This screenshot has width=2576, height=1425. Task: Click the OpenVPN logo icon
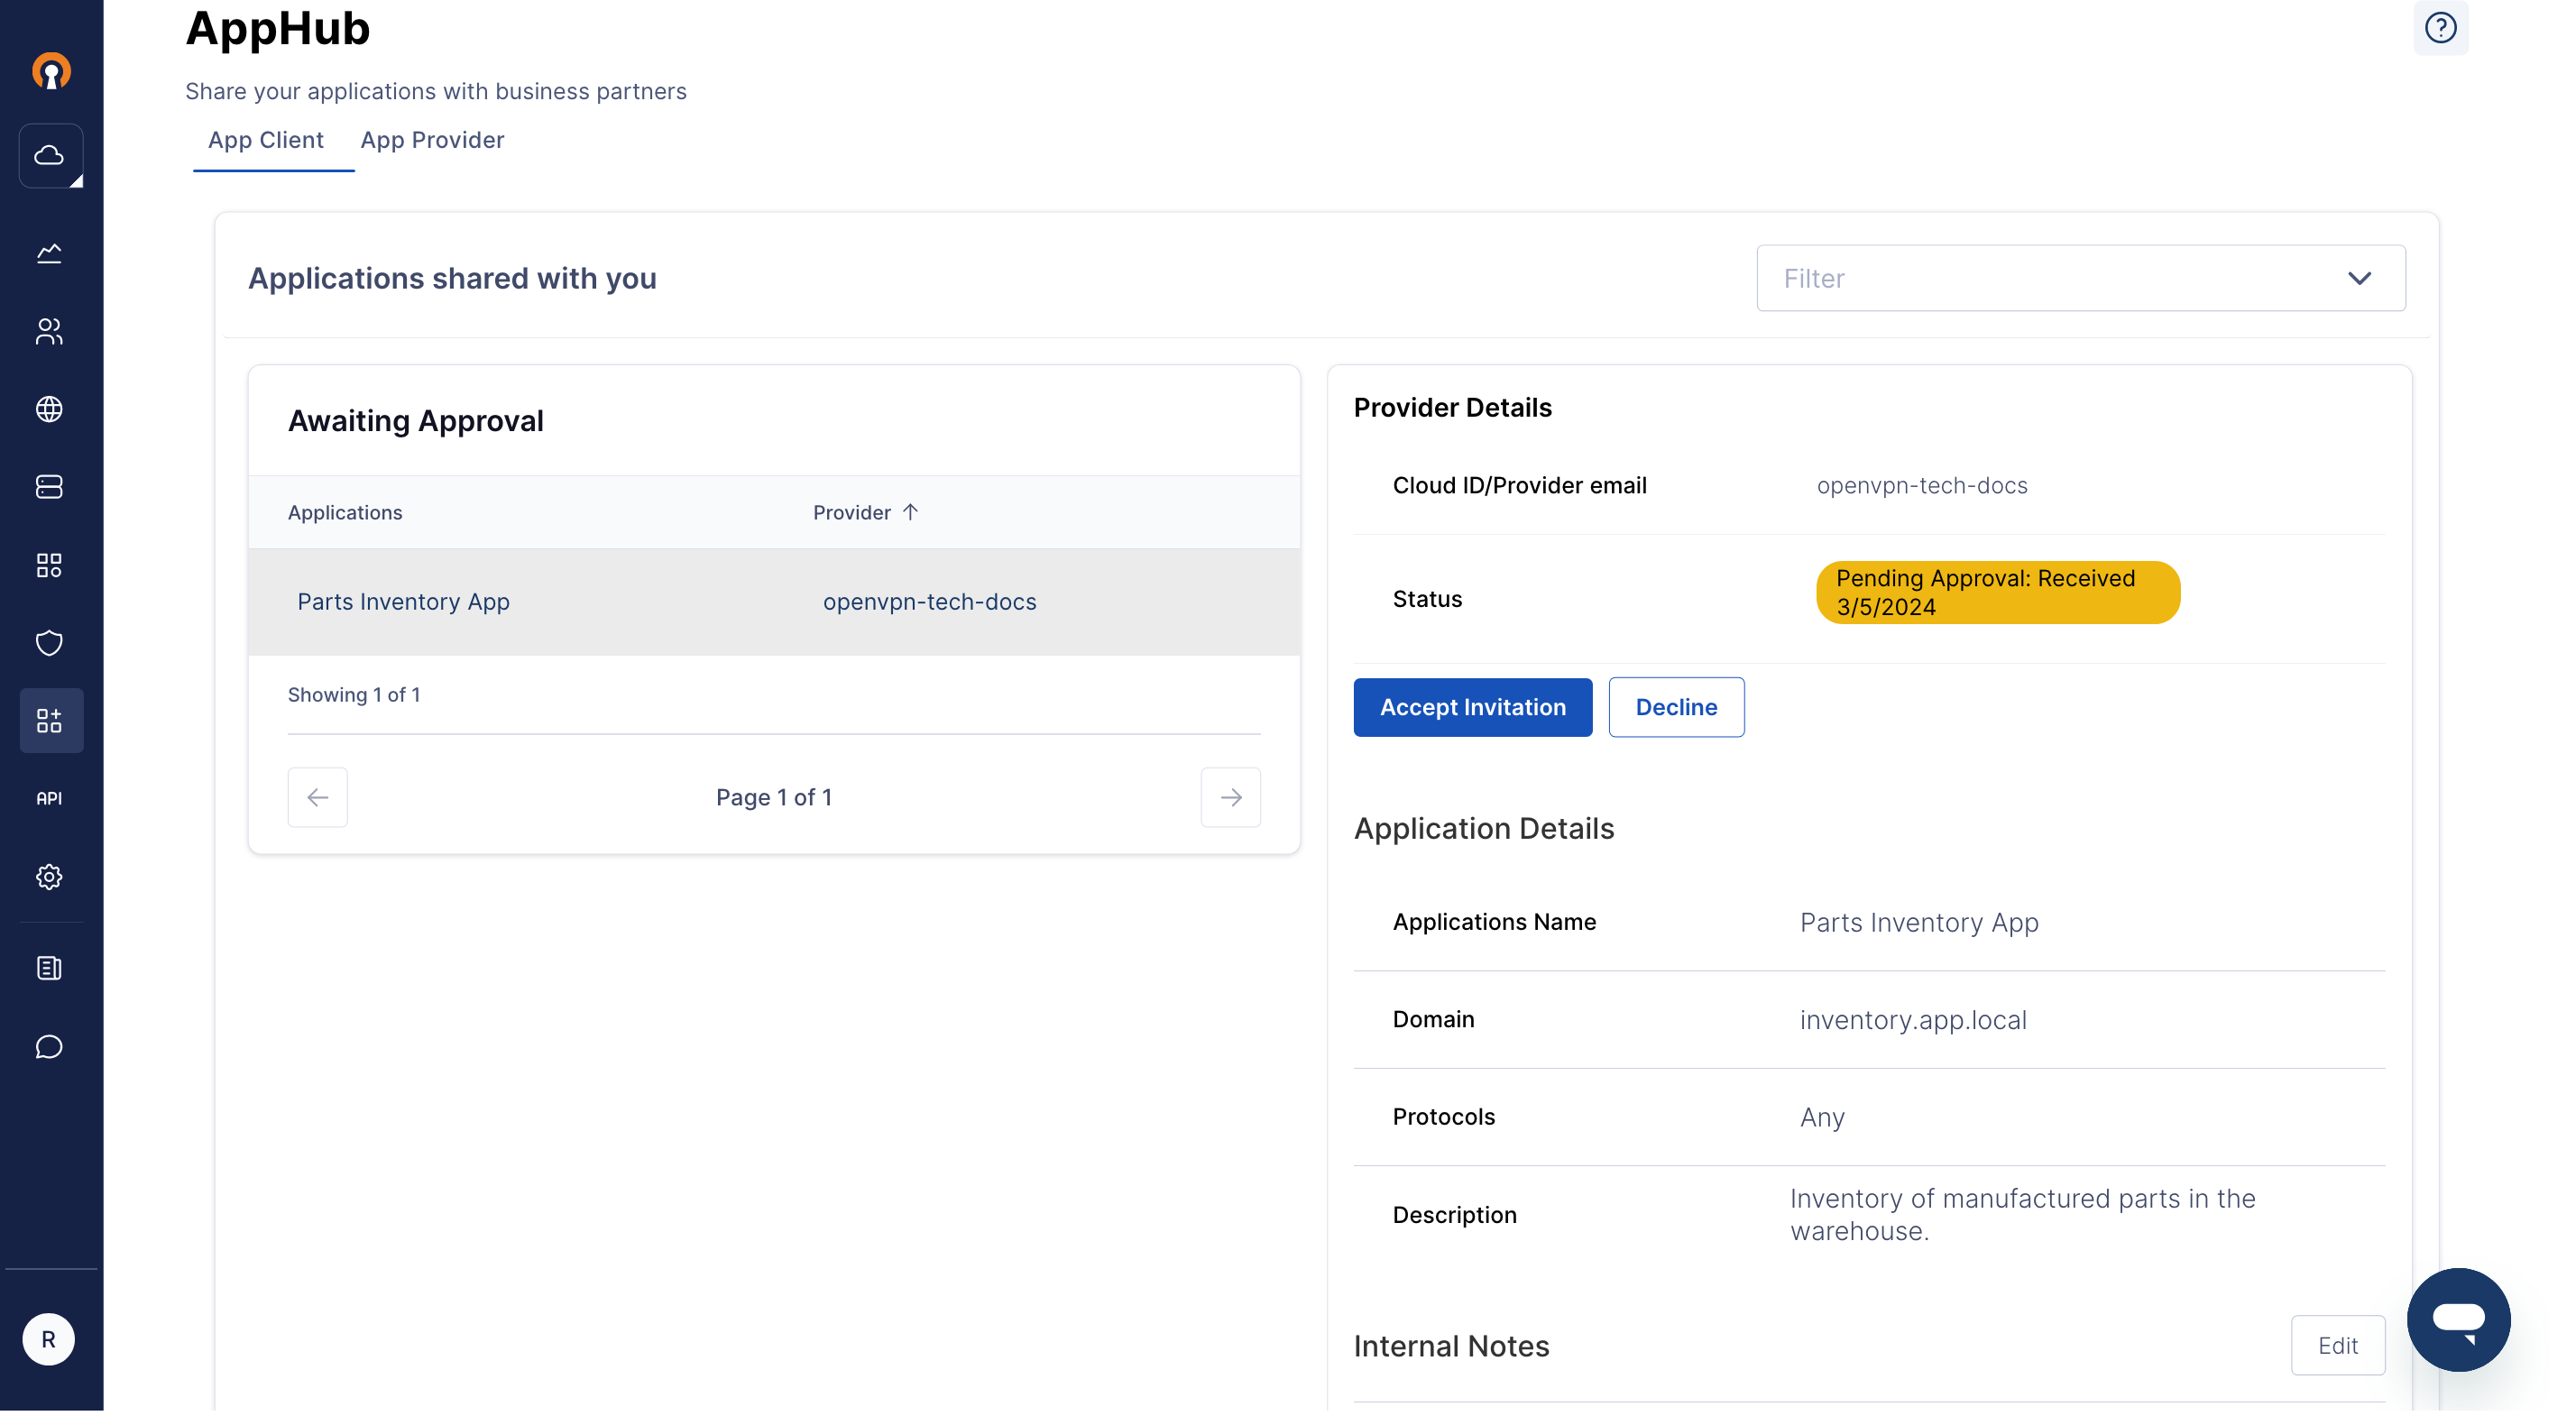pyautogui.click(x=51, y=71)
